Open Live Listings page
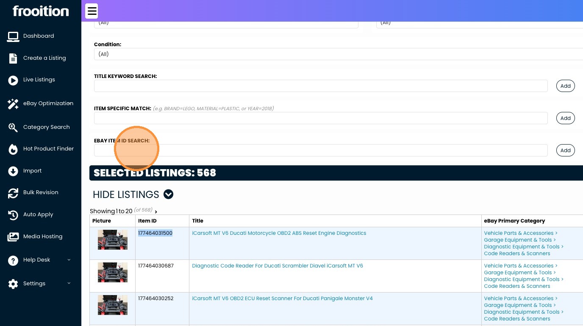This screenshot has width=583, height=326. pos(39,80)
